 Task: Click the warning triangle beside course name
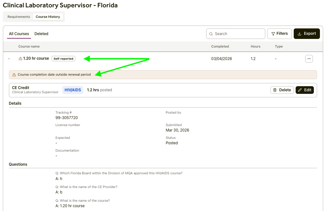point(20,59)
